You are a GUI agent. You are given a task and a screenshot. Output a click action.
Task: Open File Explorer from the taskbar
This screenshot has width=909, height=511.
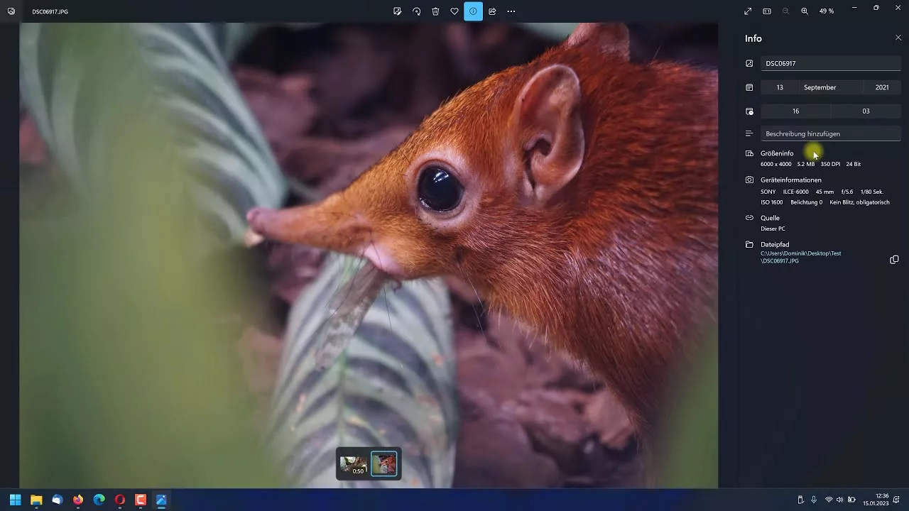point(36,500)
